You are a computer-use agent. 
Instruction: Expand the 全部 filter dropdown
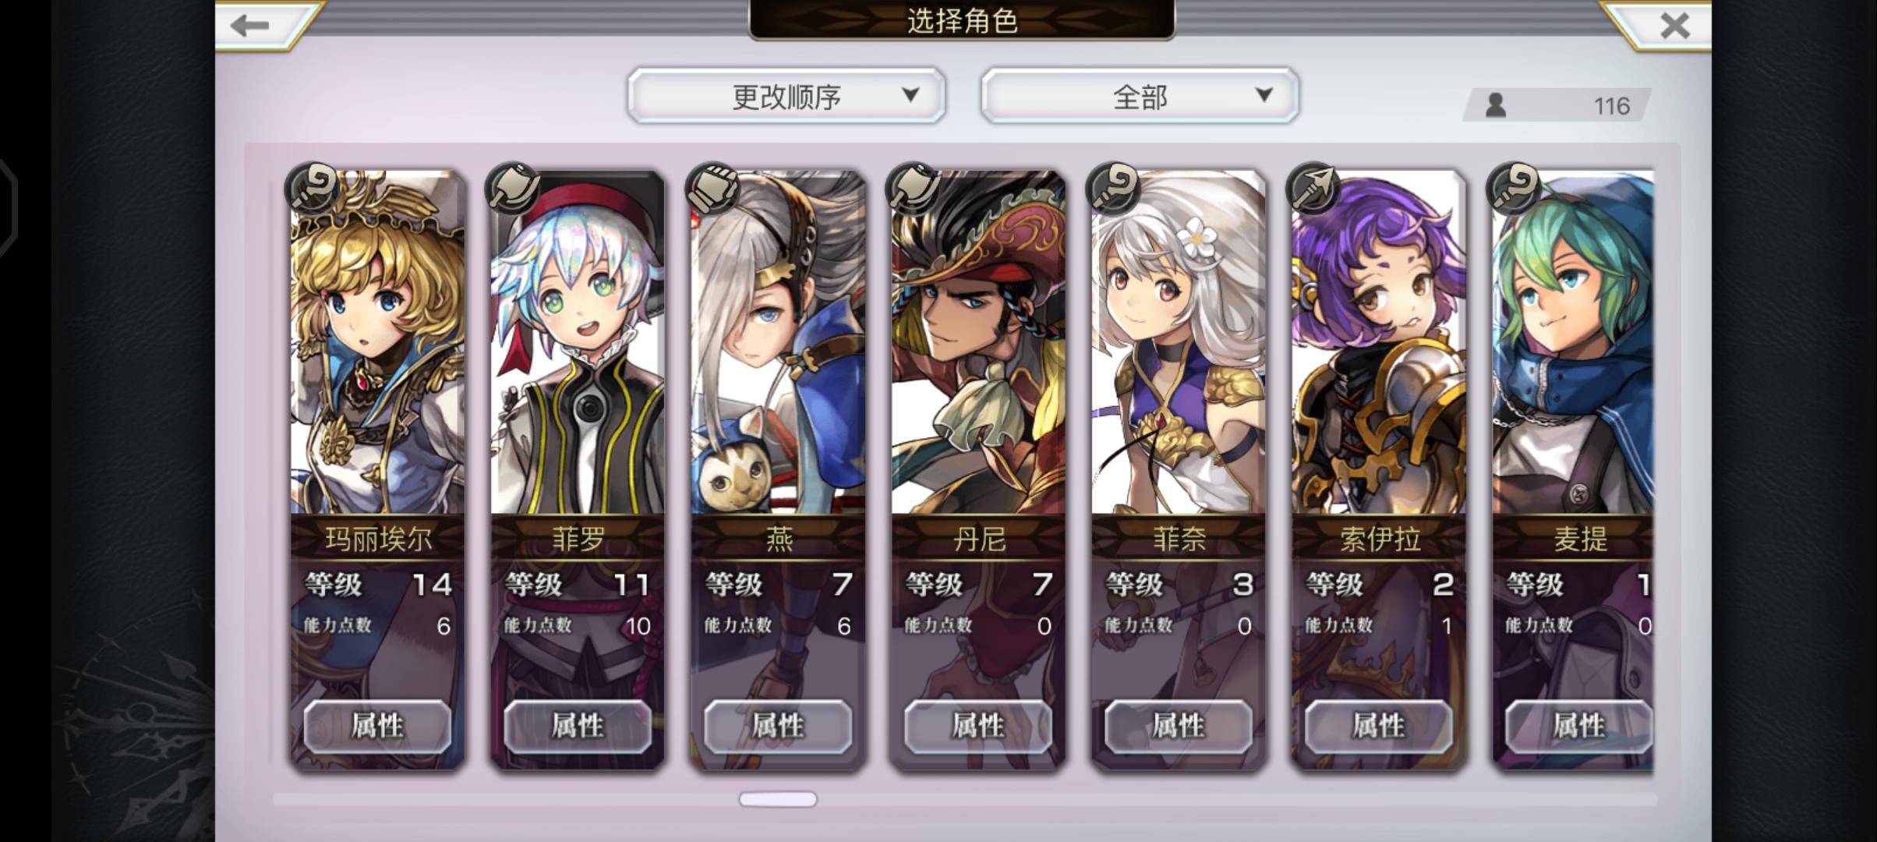(1140, 96)
